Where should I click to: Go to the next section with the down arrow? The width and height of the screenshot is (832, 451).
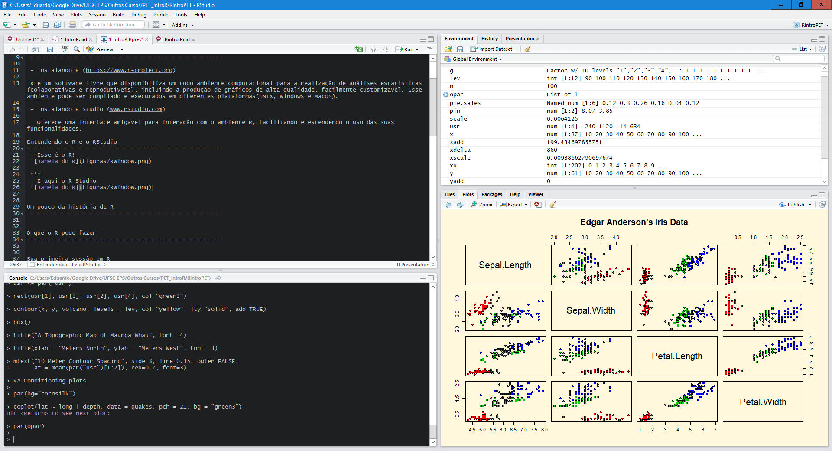coord(385,49)
